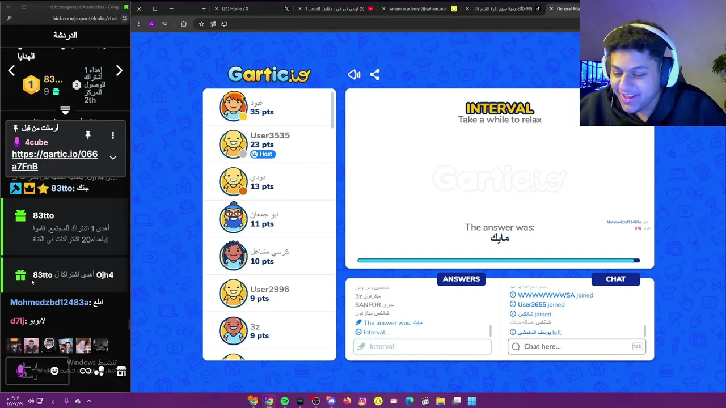726x408 pixels.
Task: Select player User3535 avatar
Action: 233,144
